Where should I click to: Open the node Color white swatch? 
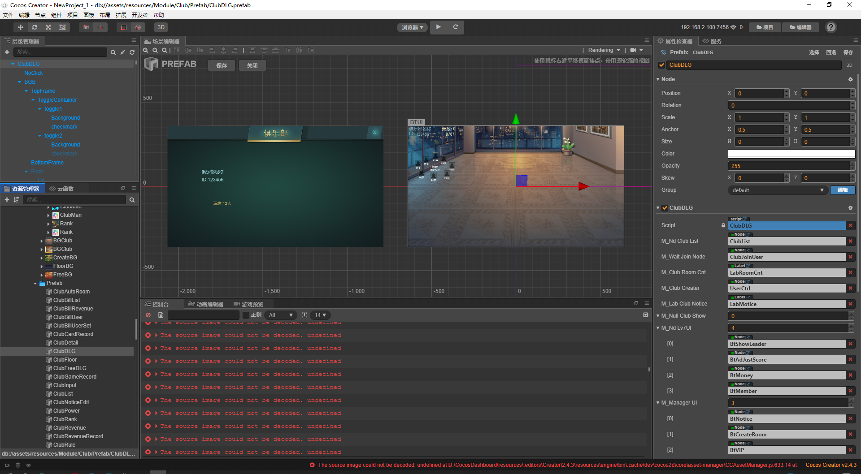click(x=791, y=154)
